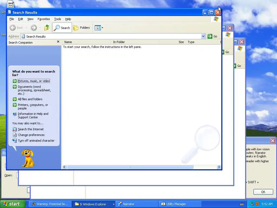This screenshot has height=208, width=277.
Task: Turn off animated character
Action: click(36, 141)
